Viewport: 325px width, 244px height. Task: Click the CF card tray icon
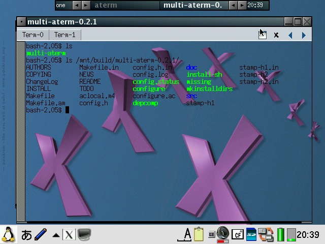tap(237, 234)
